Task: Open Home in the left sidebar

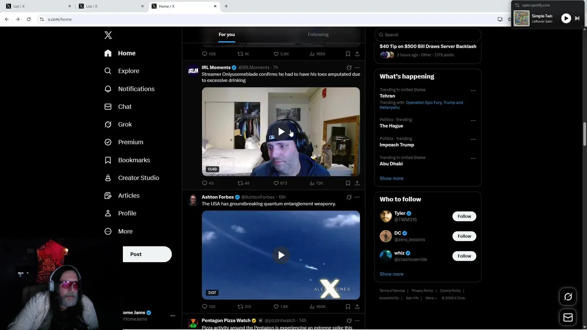Action: (120, 53)
